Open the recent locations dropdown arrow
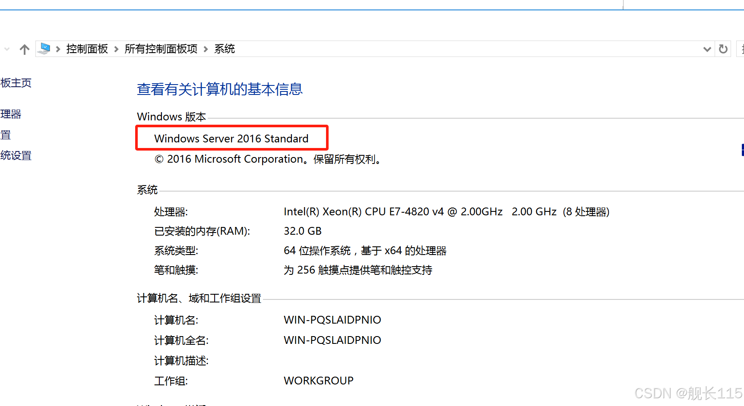This screenshot has width=744, height=406. click(7, 49)
